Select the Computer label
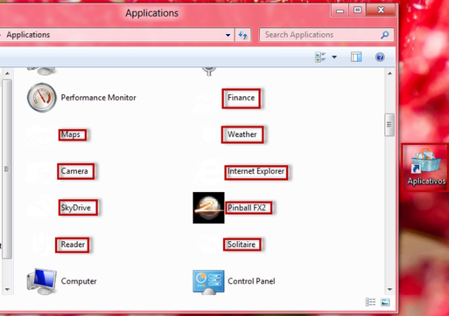This screenshot has height=316, width=449. point(79,281)
